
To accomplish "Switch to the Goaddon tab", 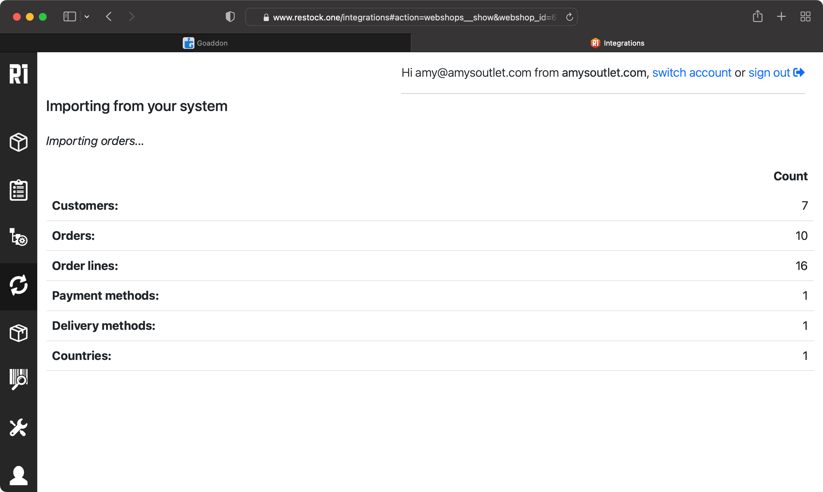I will click(205, 43).
